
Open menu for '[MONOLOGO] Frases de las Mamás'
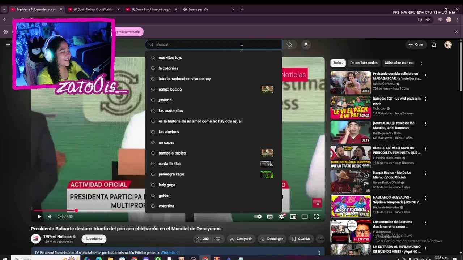(425, 123)
